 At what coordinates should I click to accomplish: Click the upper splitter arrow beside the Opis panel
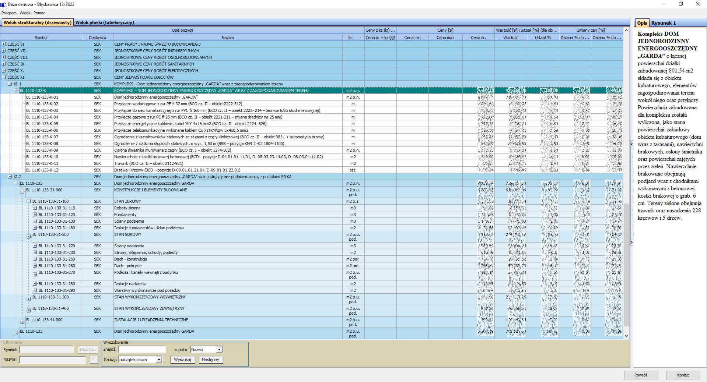[x=631, y=144]
